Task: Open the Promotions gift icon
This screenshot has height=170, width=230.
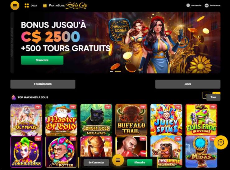Action: (45, 5)
